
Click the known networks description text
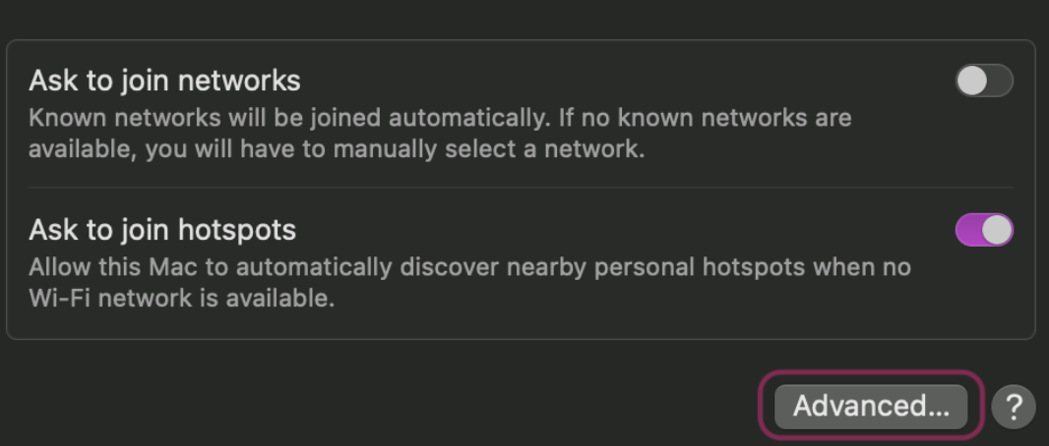pyautogui.click(x=440, y=119)
